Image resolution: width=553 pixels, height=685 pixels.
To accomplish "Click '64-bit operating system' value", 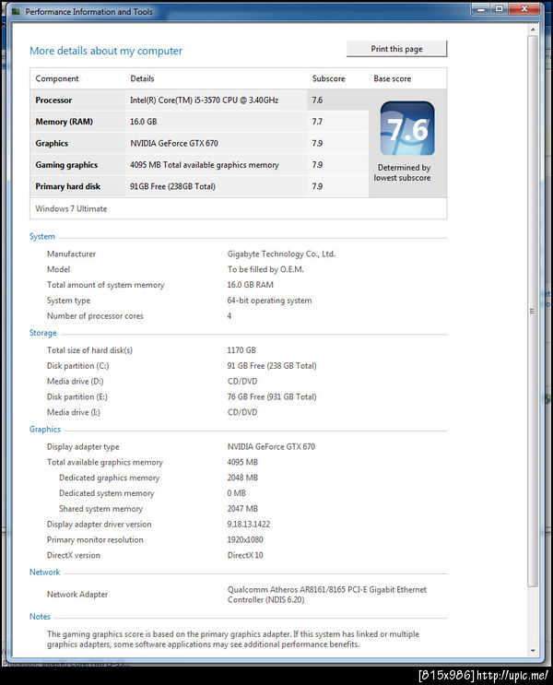I will click(269, 301).
